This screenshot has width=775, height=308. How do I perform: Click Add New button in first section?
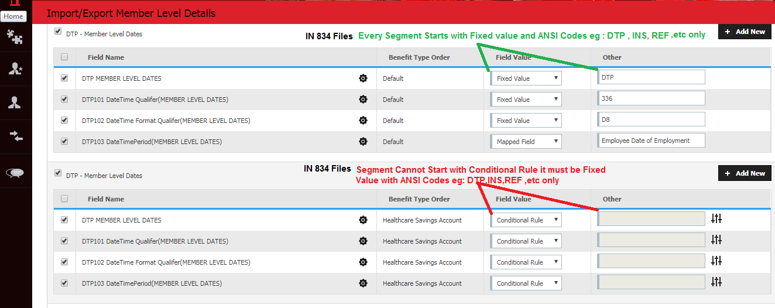click(x=745, y=32)
